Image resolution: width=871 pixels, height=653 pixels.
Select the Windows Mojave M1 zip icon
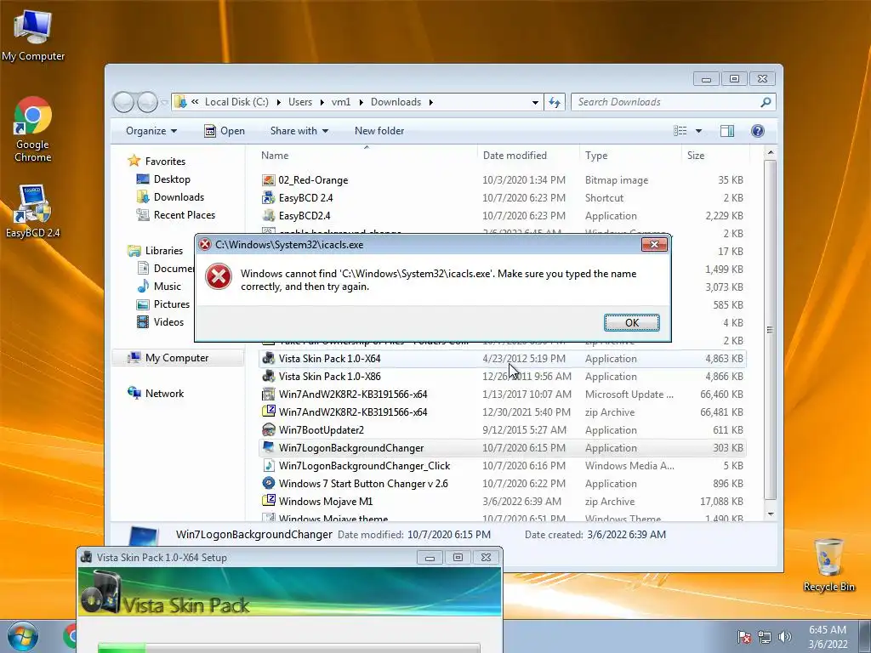(268, 500)
